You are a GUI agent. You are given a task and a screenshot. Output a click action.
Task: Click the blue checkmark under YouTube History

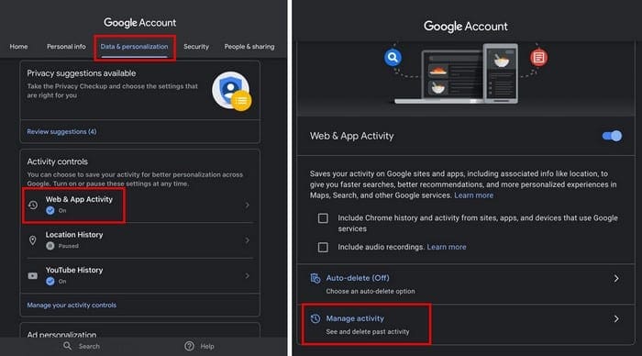pyautogui.click(x=50, y=282)
